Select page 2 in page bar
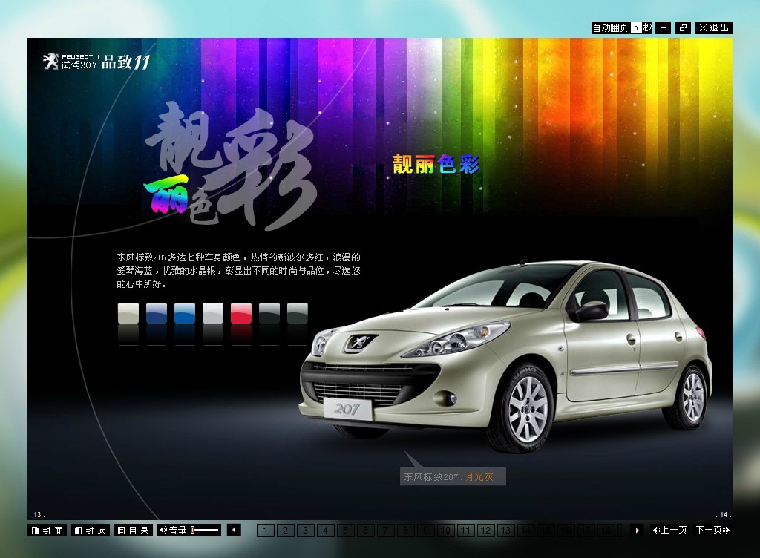 point(286,531)
